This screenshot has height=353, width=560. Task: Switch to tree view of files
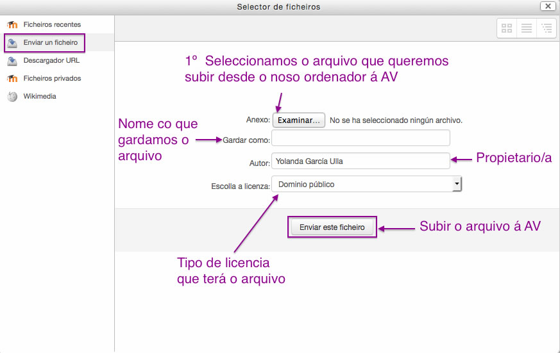click(x=547, y=28)
